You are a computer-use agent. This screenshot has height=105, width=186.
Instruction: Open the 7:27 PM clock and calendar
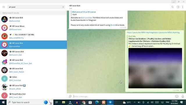click(x=174, y=102)
